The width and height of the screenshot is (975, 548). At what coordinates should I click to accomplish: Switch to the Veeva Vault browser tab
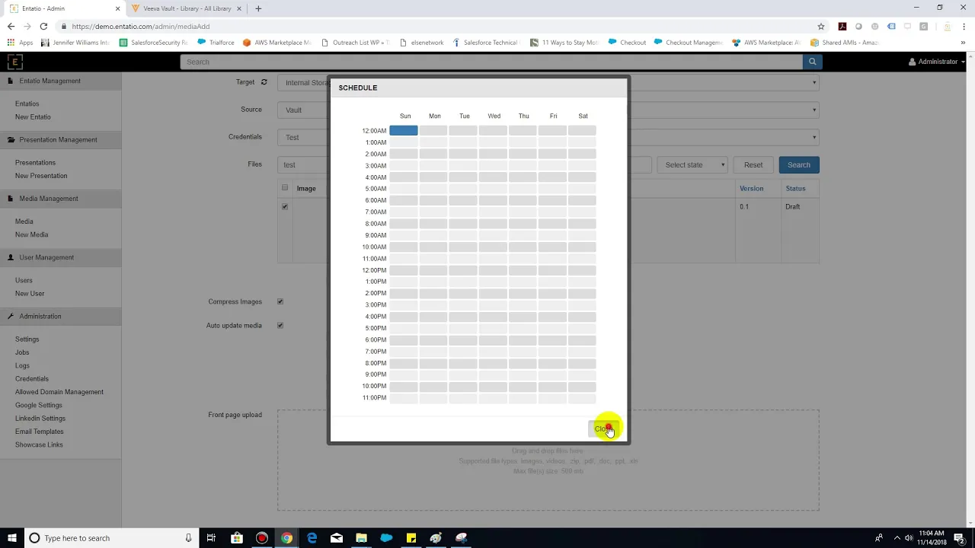(x=187, y=8)
